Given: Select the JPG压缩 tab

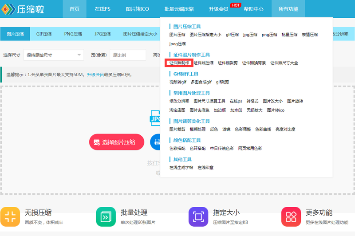Looking at the screenshot, I should click(103, 34).
